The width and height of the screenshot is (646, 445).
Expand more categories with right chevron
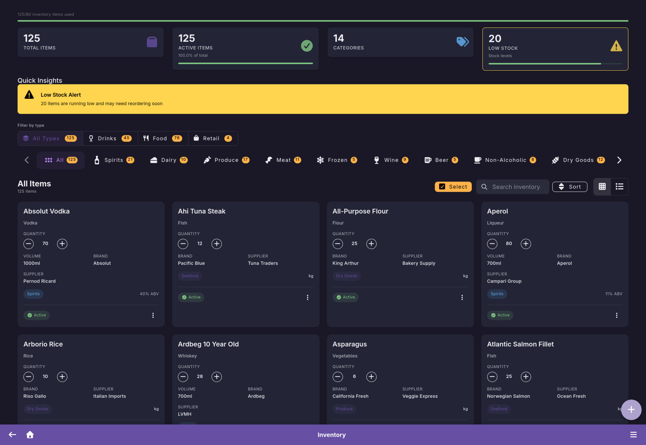[x=619, y=160]
